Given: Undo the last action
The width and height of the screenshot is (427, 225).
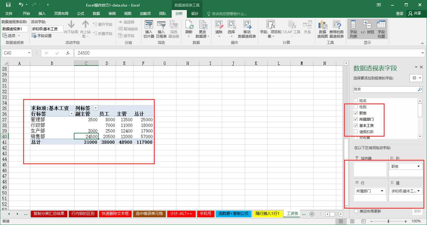Looking at the screenshot, I should click(21, 5).
